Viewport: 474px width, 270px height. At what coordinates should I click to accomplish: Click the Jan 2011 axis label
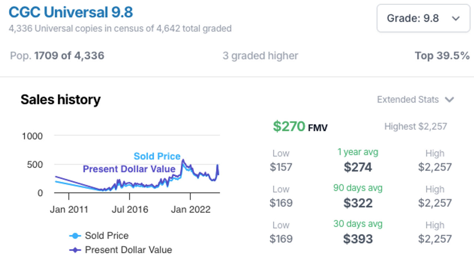tap(69, 210)
